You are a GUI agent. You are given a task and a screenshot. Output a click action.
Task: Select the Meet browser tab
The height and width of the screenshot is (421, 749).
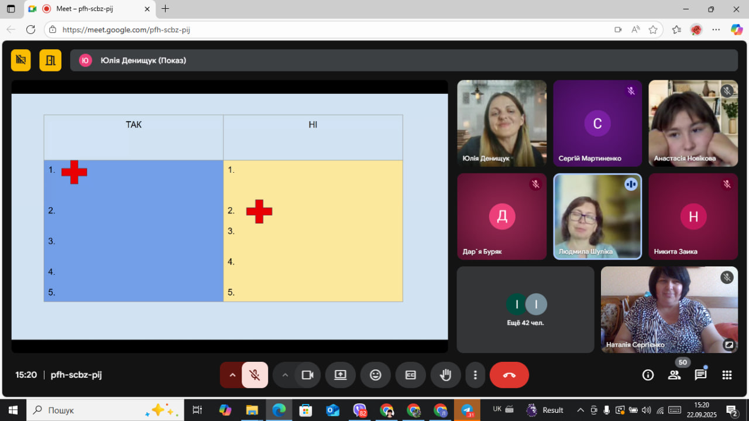pyautogui.click(x=88, y=9)
